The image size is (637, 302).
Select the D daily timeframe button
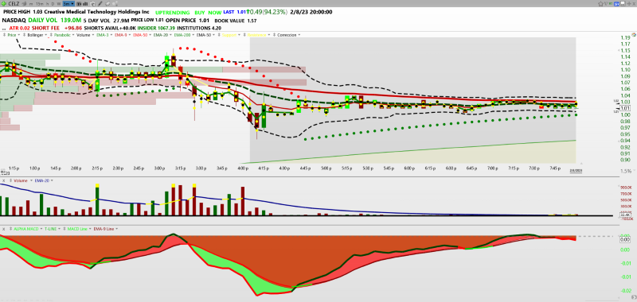pos(53,4)
